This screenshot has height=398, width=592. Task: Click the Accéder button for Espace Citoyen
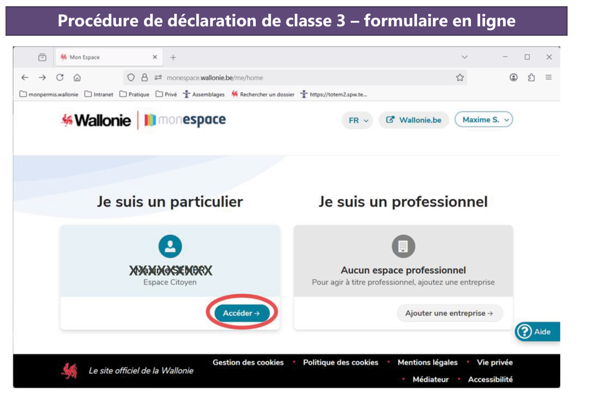pyautogui.click(x=242, y=313)
